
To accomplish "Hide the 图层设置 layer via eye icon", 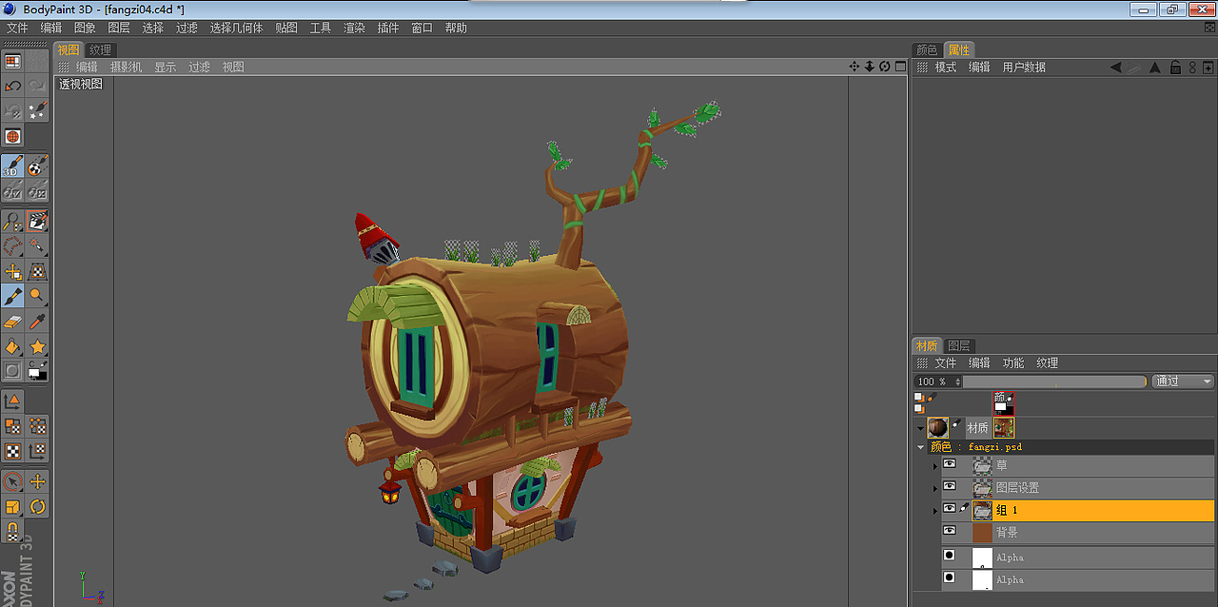I will click(x=949, y=486).
